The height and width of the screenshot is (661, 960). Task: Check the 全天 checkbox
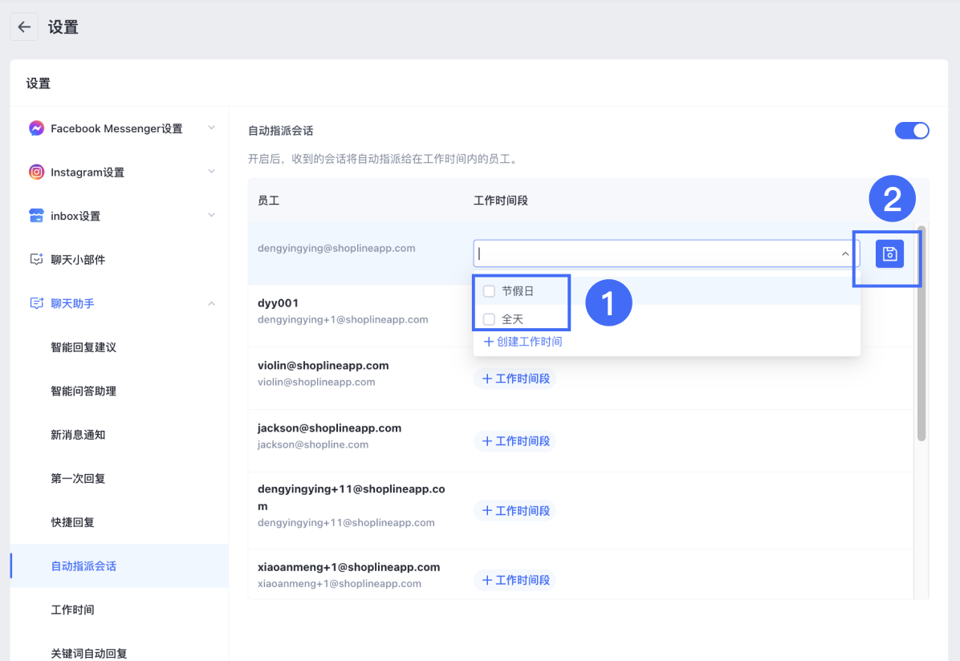coord(489,319)
